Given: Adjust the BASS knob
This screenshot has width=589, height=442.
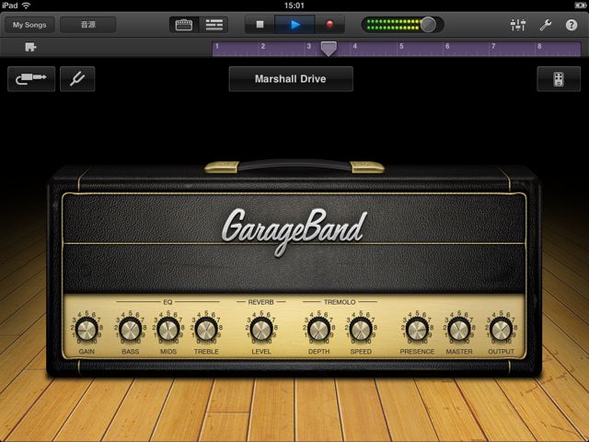Looking at the screenshot, I should coord(131,330).
